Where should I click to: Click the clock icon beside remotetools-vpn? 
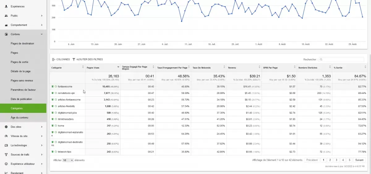pyautogui.click(x=56, y=93)
